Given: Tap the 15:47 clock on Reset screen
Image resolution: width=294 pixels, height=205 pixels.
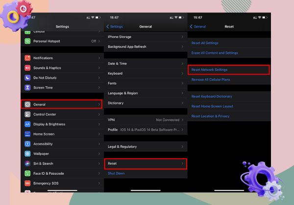Looking at the screenshot, I should [x=198, y=18].
